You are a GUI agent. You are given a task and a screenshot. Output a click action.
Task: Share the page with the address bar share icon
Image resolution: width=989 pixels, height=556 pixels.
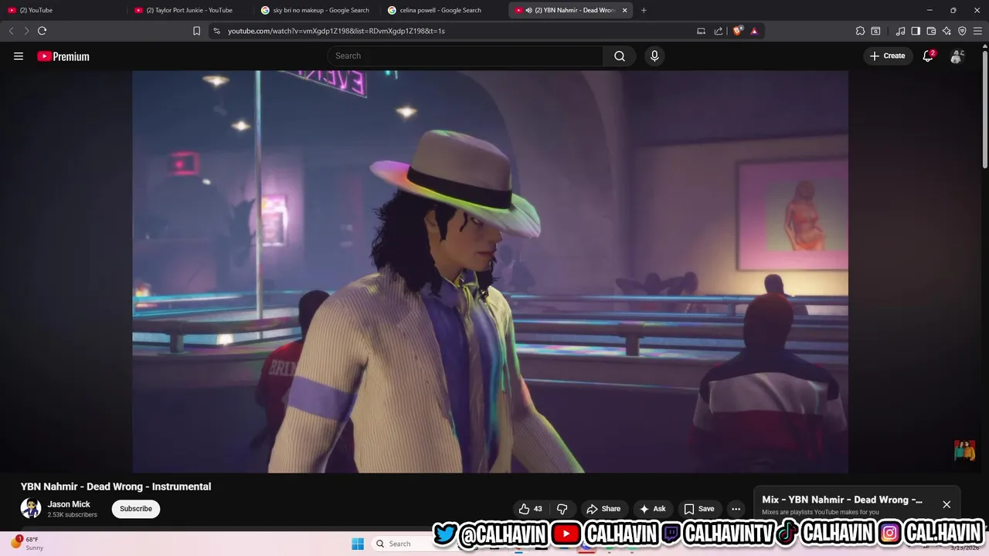pos(719,31)
